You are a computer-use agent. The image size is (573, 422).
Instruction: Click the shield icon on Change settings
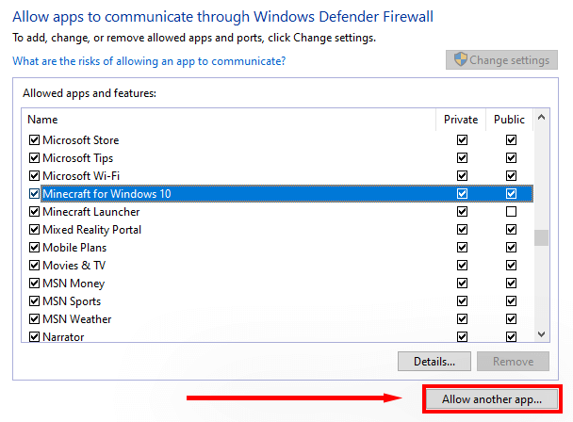click(x=460, y=60)
